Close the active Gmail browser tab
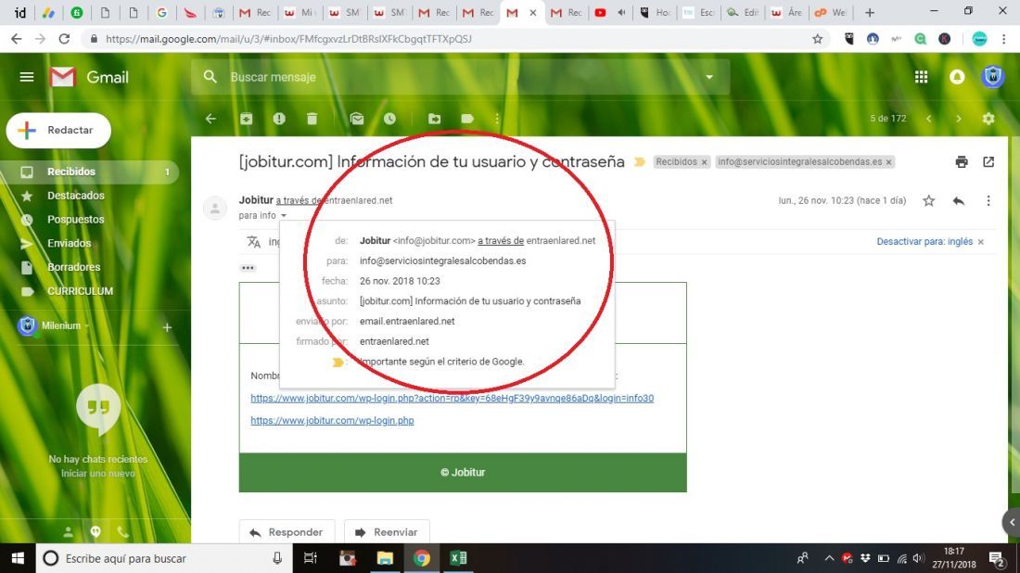This screenshot has height=573, width=1020. [x=533, y=12]
